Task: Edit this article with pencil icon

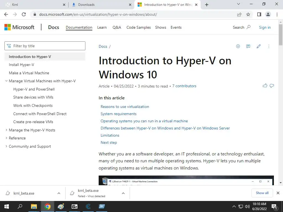Action: click(x=258, y=46)
